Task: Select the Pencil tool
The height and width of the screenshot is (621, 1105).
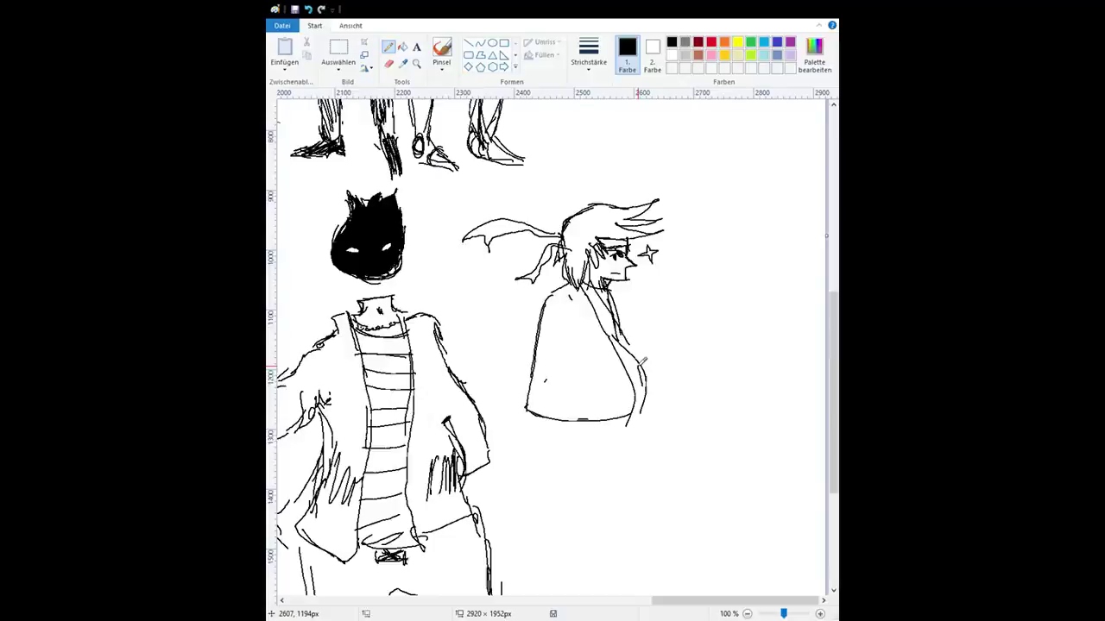Action: [388, 47]
